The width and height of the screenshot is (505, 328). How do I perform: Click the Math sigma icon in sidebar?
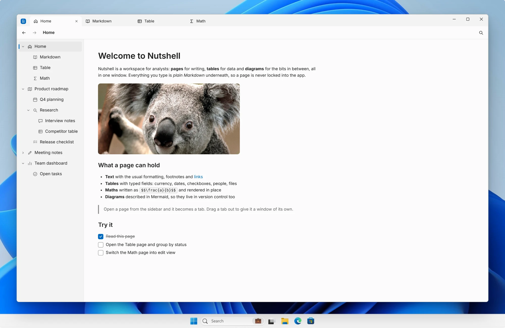pyautogui.click(x=35, y=78)
